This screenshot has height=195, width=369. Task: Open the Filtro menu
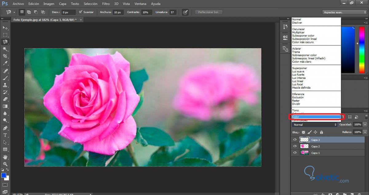(106, 4)
